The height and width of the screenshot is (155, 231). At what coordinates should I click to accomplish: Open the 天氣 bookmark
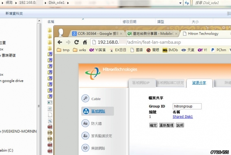pos(188,50)
